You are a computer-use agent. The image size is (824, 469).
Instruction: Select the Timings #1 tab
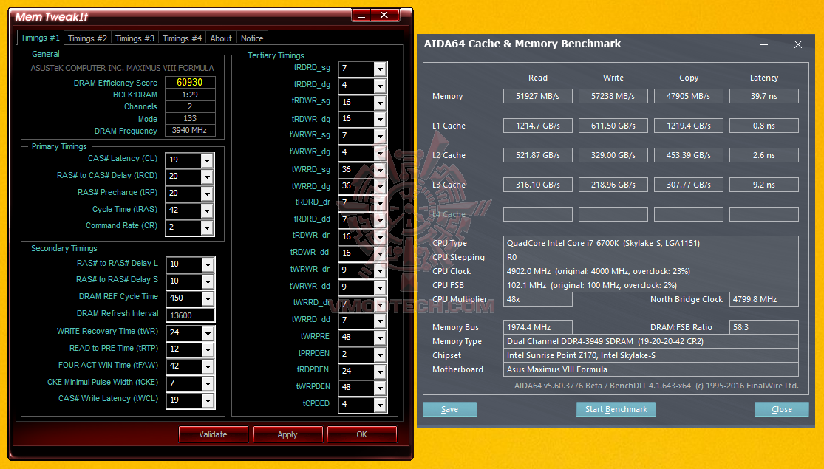pos(41,38)
